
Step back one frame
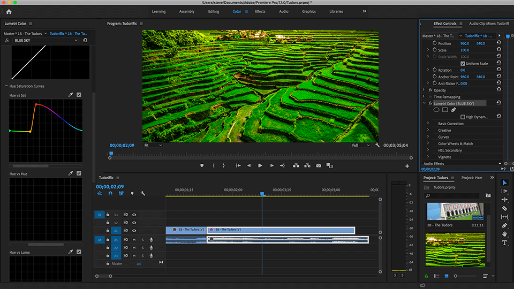[x=249, y=166]
